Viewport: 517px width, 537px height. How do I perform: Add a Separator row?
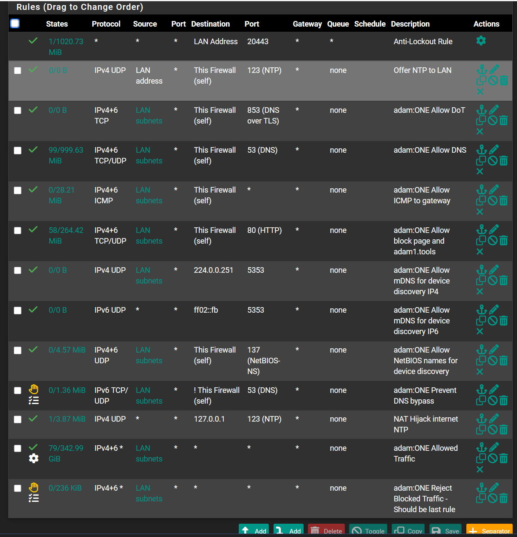click(489, 532)
